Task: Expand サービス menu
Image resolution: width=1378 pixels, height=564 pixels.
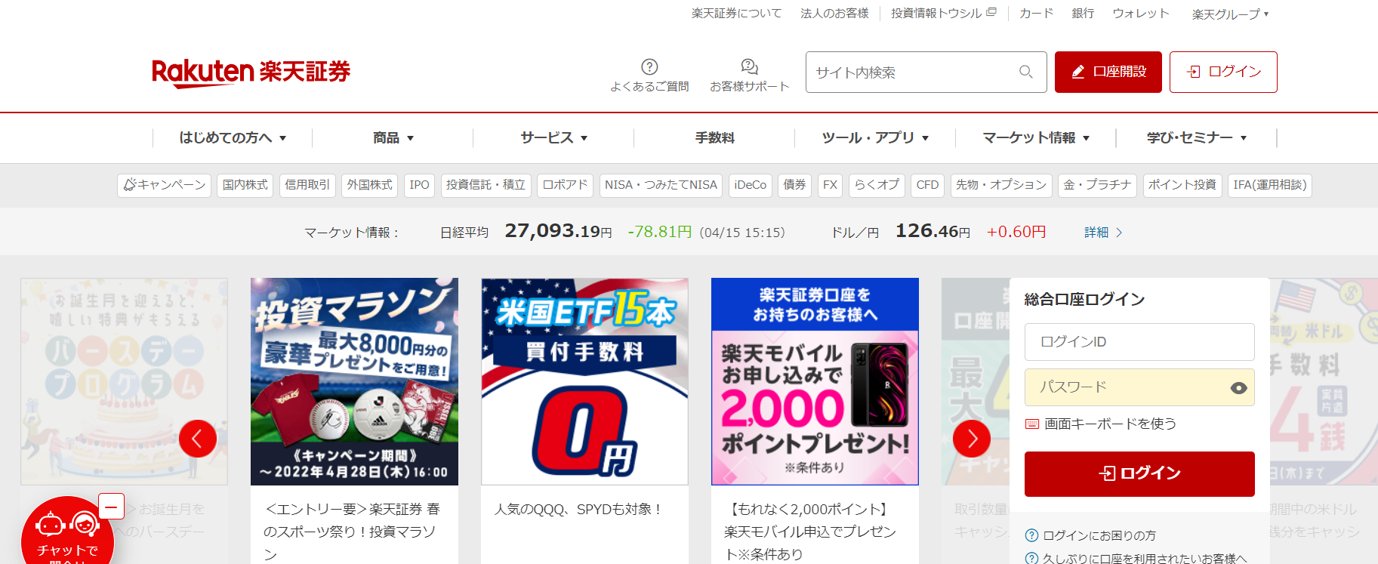Action: point(553,137)
